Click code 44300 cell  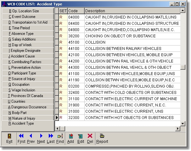[x=76, y=67]
